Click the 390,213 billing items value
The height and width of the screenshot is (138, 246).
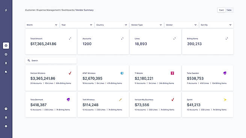(194, 44)
